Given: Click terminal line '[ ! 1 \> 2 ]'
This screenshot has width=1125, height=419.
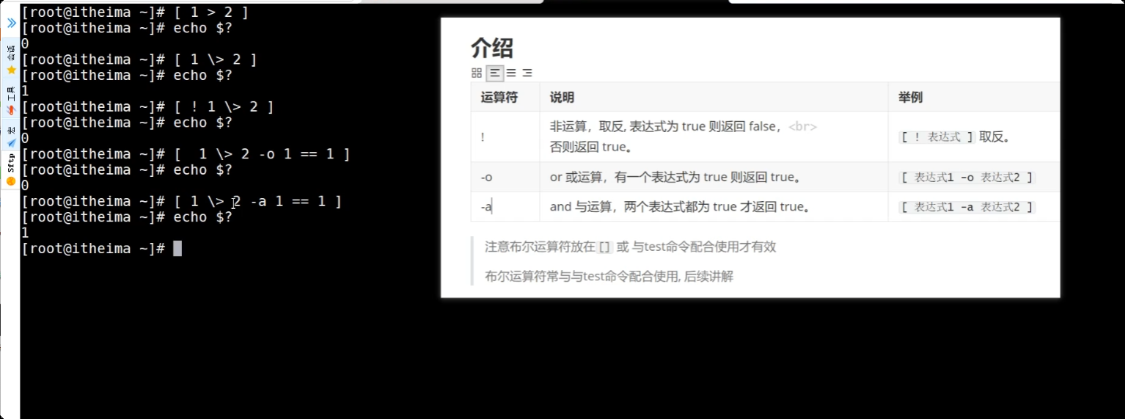Looking at the screenshot, I should coord(148,107).
